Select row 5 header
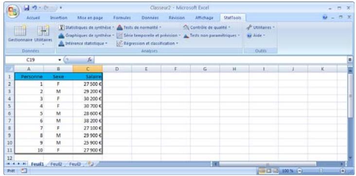 click(10, 106)
